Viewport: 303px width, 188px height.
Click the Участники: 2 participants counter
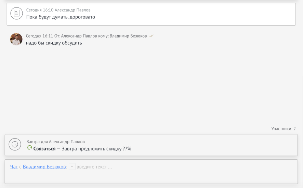[283, 129]
